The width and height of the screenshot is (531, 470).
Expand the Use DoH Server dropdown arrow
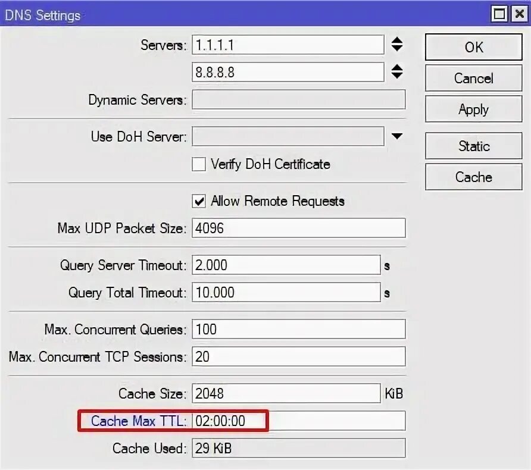(x=397, y=136)
